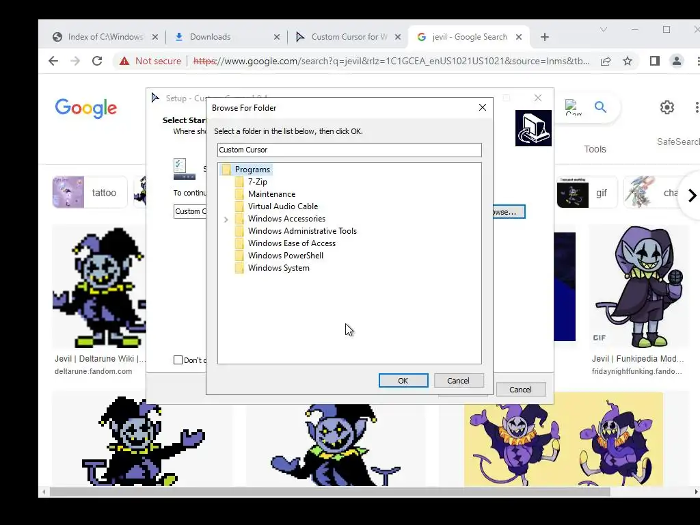Open the Chrome profile avatar

tap(677, 61)
